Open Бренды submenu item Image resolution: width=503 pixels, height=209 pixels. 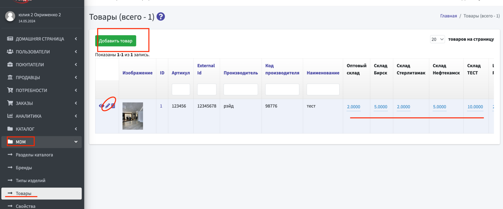click(x=42, y=167)
